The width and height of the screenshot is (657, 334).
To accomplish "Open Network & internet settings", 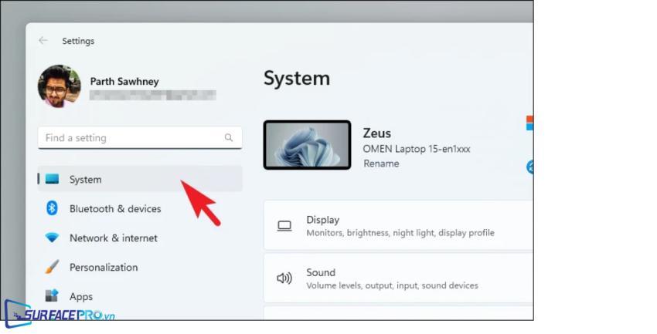I will (x=140, y=238).
